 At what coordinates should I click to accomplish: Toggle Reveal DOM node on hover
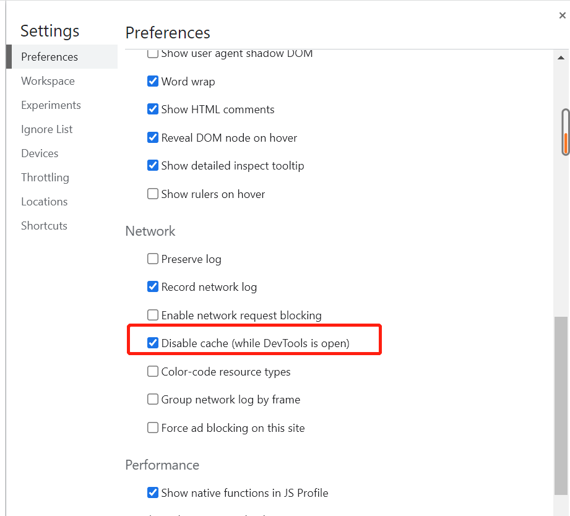153,138
